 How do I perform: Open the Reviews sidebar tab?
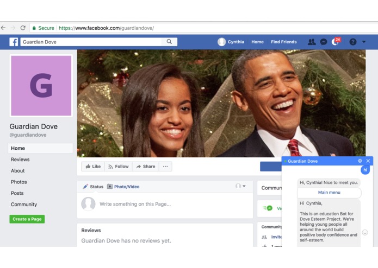20,159
